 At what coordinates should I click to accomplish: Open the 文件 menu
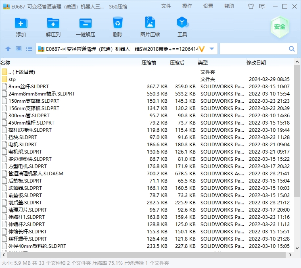point(166,6)
